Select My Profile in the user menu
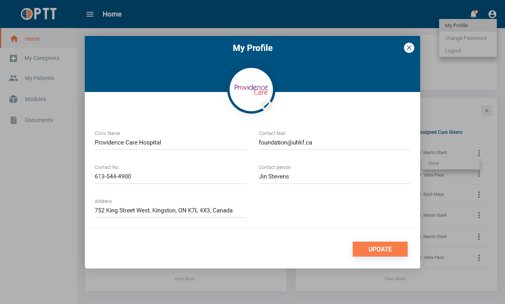 (456, 25)
